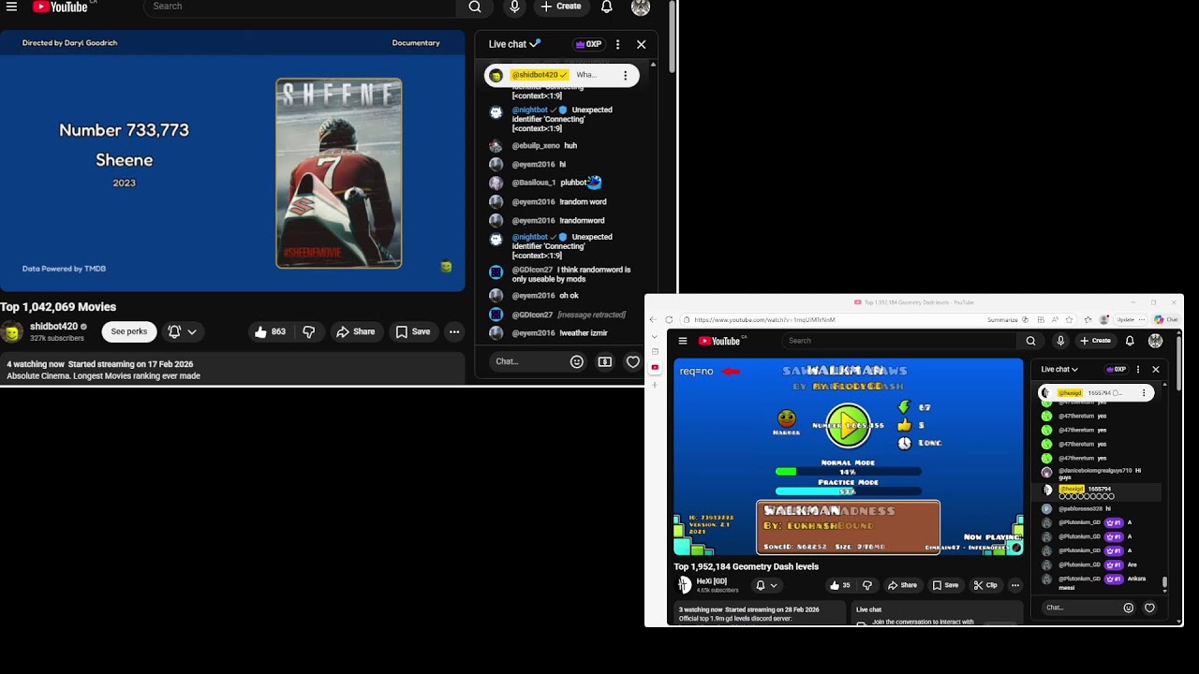Send a heart reaction in HeXi chat
Image resolution: width=1199 pixels, height=674 pixels.
pos(1149,608)
